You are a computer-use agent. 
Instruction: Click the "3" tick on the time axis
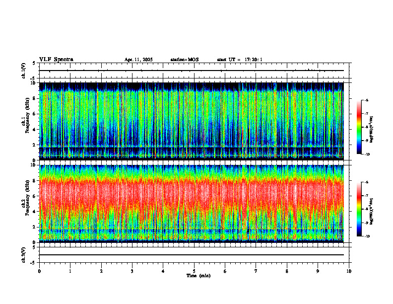click(x=132, y=271)
